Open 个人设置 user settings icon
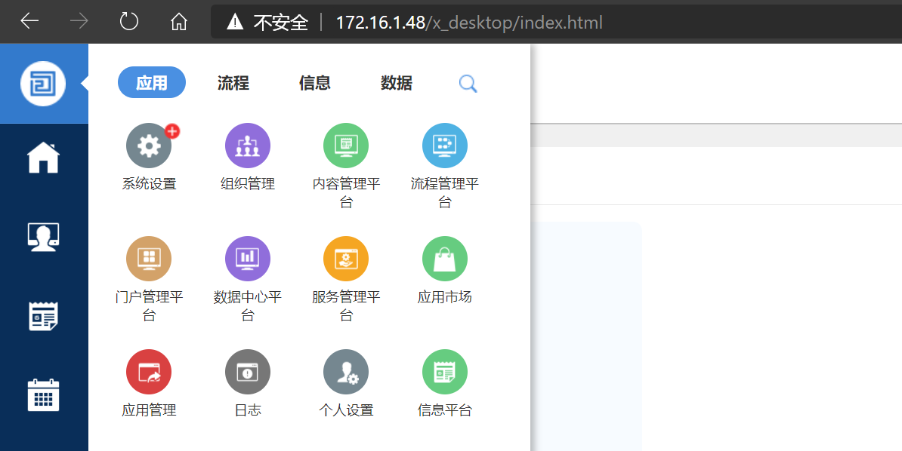Screen dimensions: 902x451 (346, 372)
